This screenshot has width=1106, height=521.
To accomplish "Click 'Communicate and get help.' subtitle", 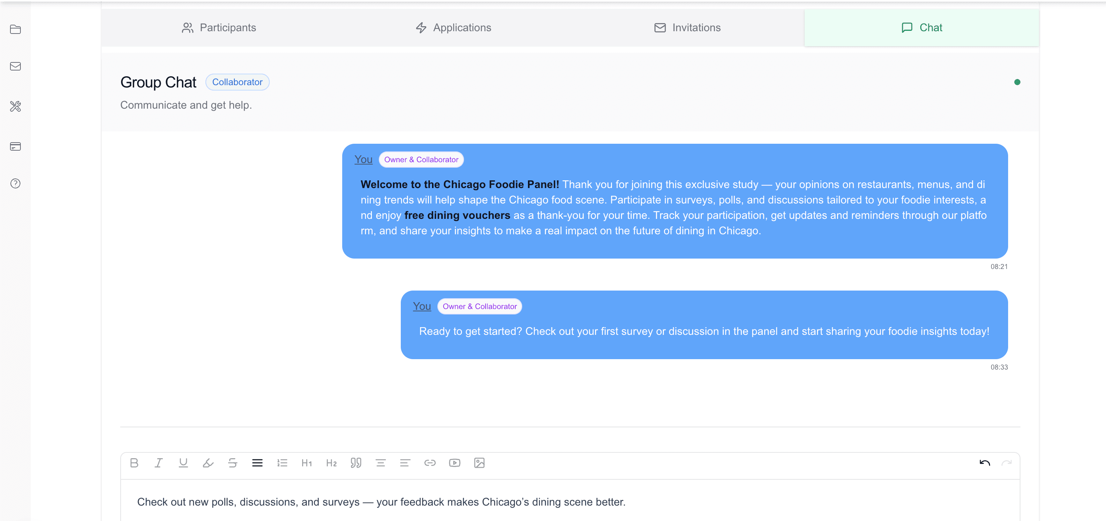I will click(186, 105).
